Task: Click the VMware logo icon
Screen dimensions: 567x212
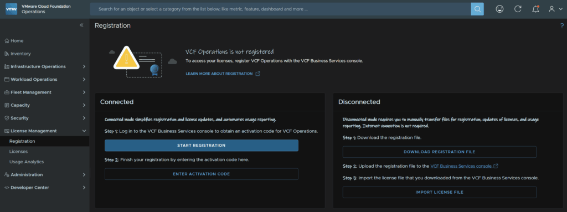Action: (12, 9)
